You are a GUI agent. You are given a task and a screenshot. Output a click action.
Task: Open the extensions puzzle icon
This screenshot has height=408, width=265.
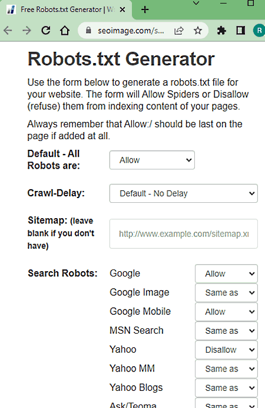coord(221,31)
